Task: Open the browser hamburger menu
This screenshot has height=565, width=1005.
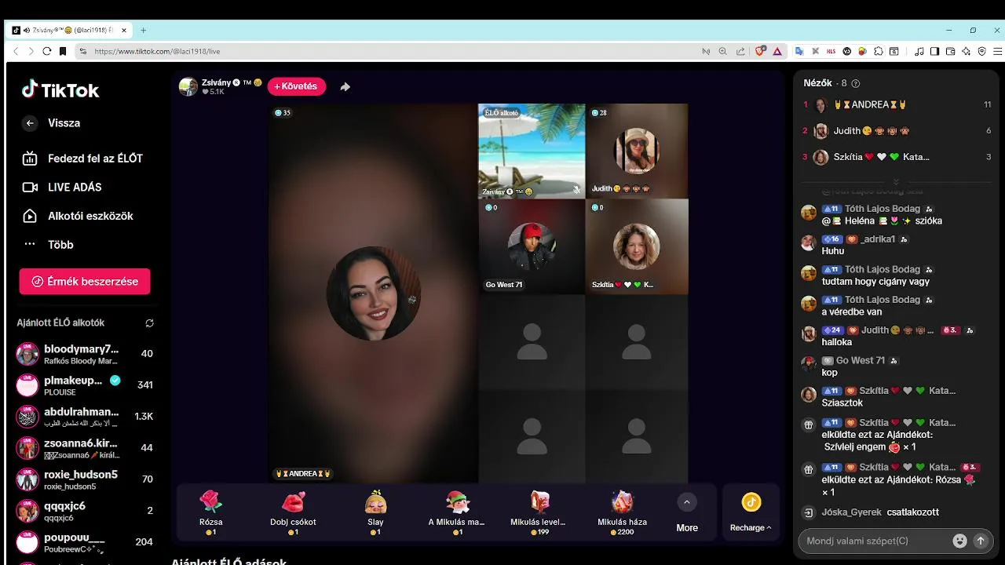Action: [998, 51]
